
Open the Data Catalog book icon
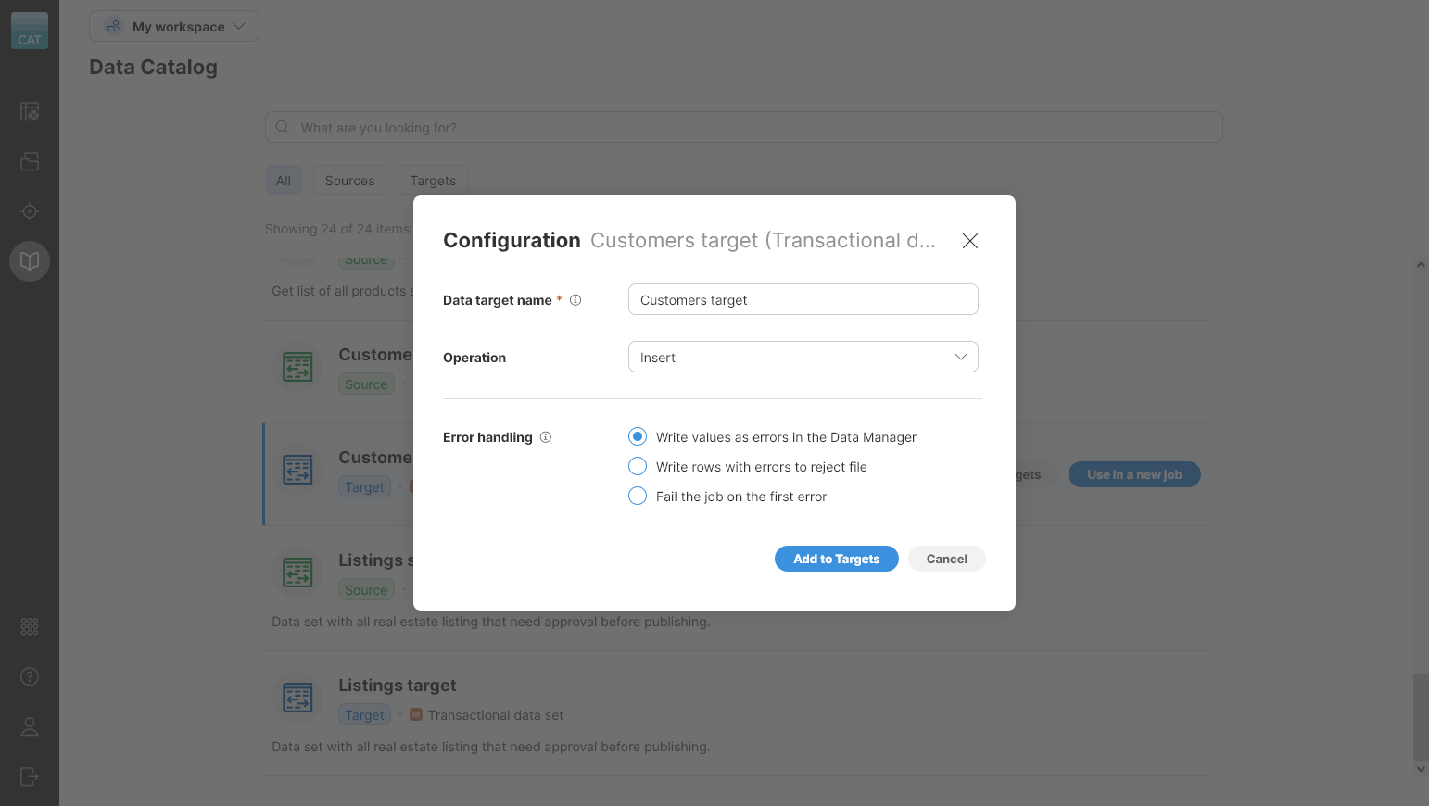(29, 261)
